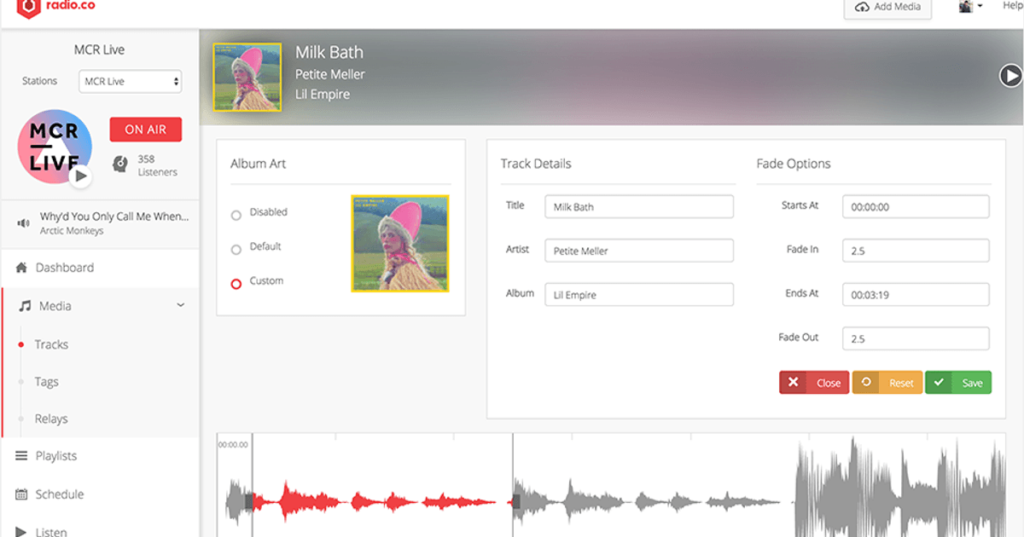Play the MCR Live station logo
This screenshot has height=537, width=1024.
click(x=80, y=176)
